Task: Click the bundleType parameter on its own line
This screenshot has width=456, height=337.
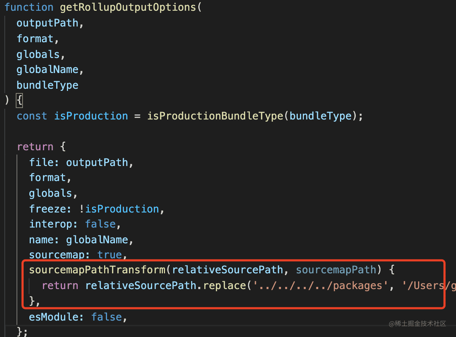Action: point(47,85)
